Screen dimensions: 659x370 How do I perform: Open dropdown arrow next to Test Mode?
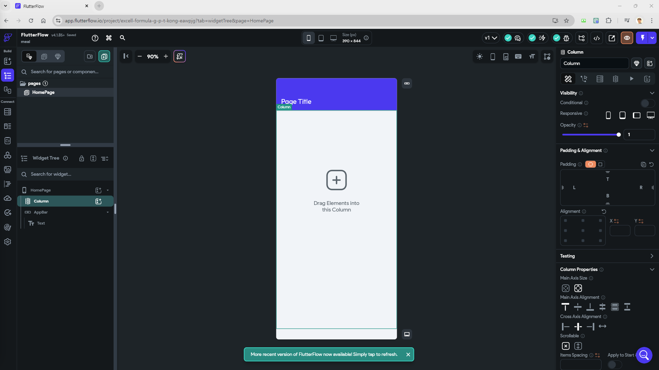click(652, 38)
